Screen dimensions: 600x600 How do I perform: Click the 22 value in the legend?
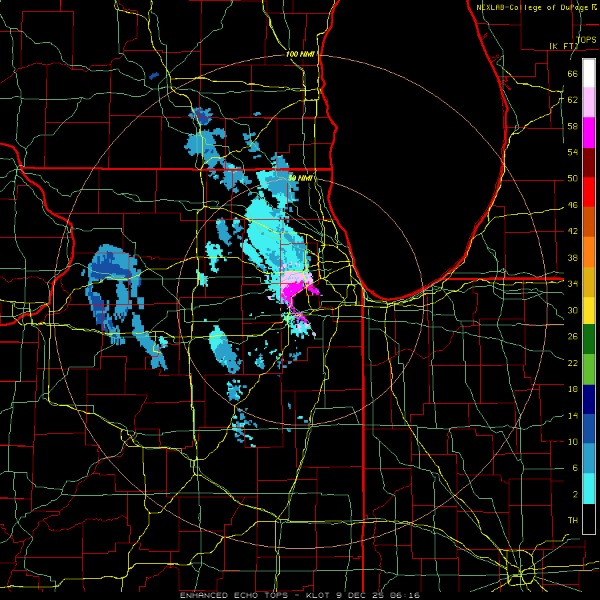coord(573,363)
